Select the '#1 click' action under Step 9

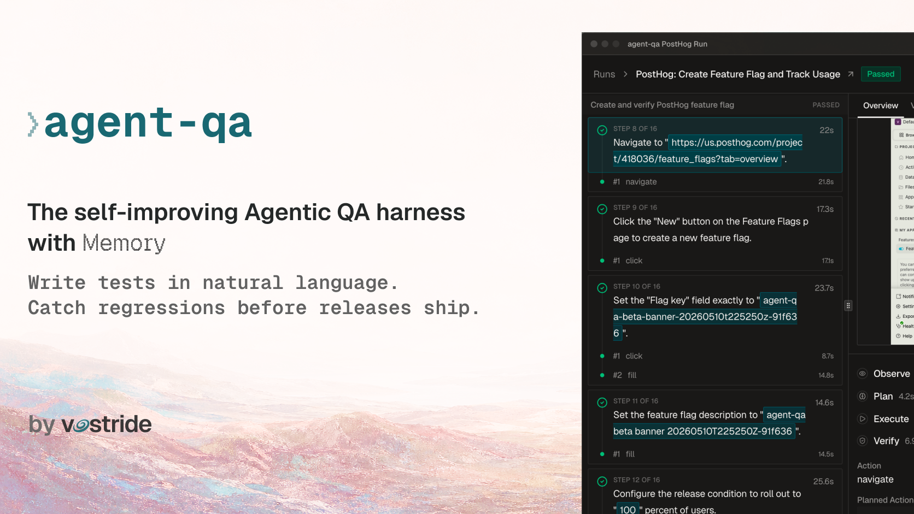point(715,261)
